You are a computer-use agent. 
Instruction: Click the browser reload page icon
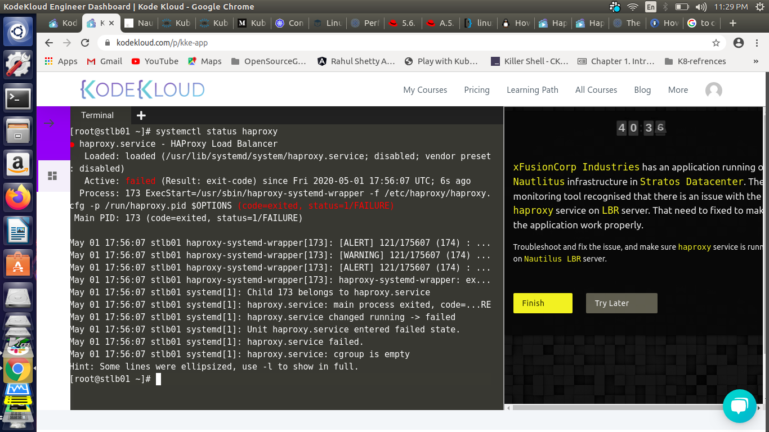point(85,43)
